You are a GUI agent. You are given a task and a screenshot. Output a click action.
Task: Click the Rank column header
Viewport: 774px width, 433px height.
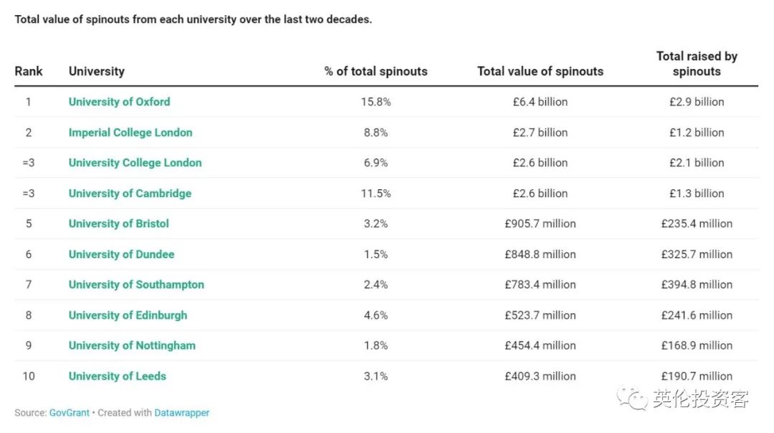(x=29, y=71)
